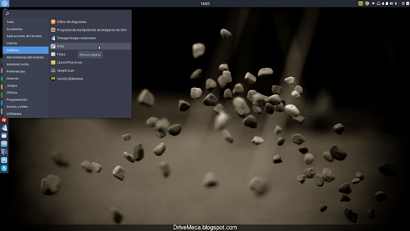Viewport: 410px width, 231px height.
Task: Launch Trimage from the dock
Action: pos(4,128)
